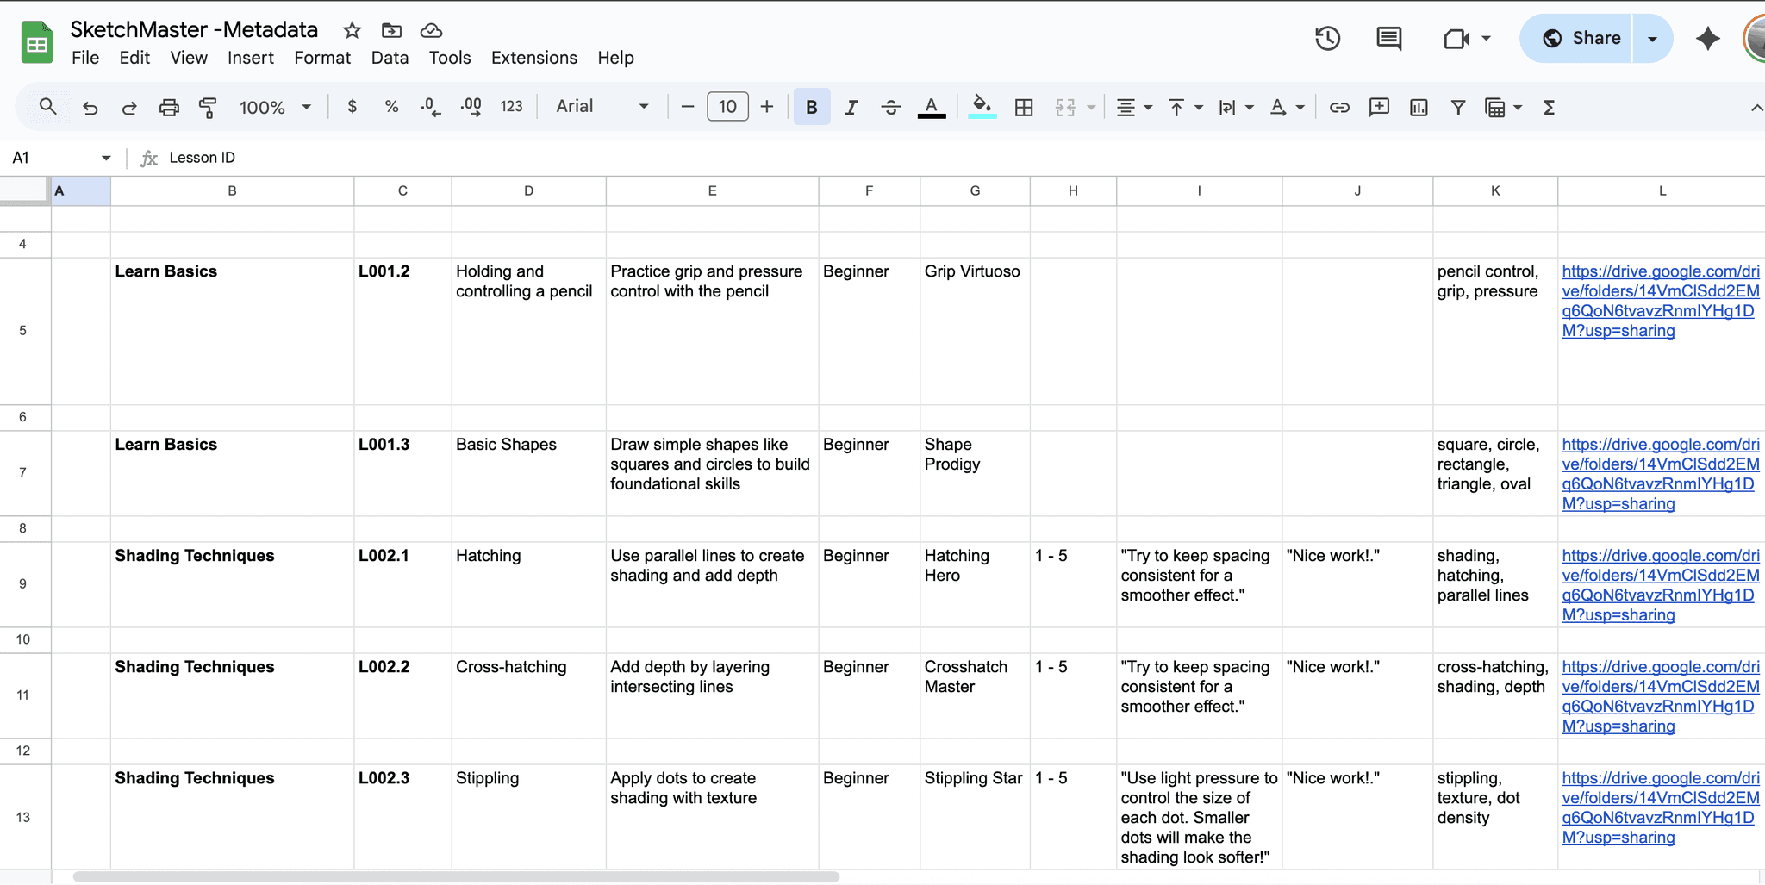This screenshot has width=1765, height=885.
Task: Open the name box dropdown
Action: [106, 158]
